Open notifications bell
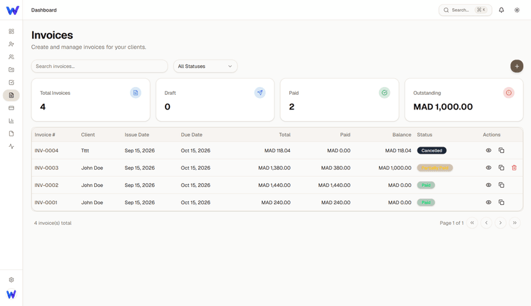 [x=501, y=10]
